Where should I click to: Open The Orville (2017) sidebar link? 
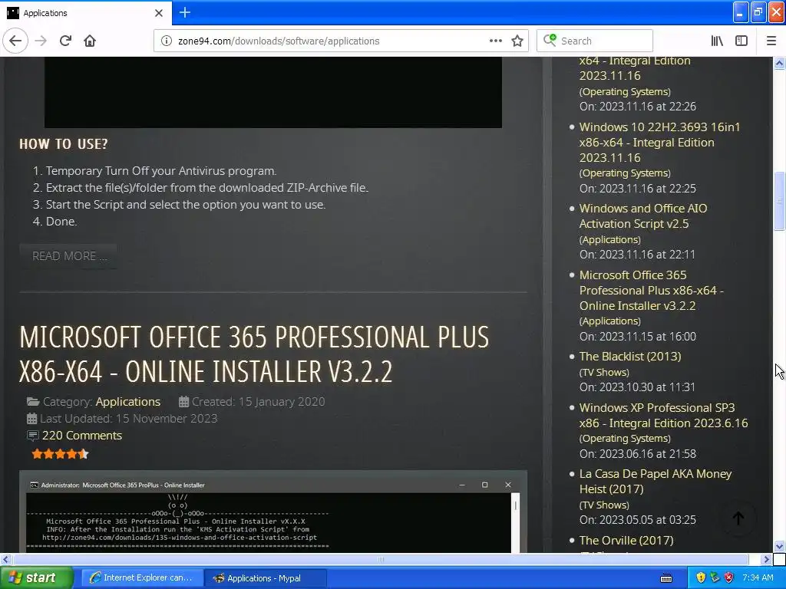pos(626,541)
